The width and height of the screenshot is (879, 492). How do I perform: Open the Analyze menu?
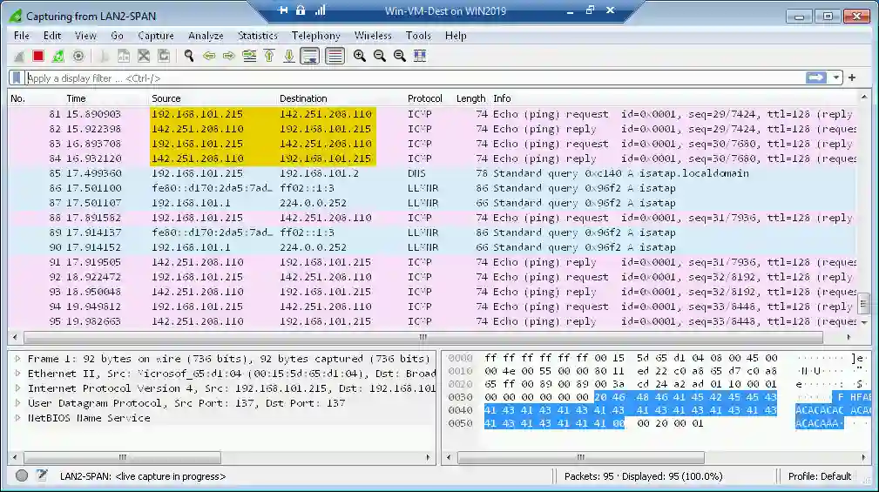click(206, 36)
